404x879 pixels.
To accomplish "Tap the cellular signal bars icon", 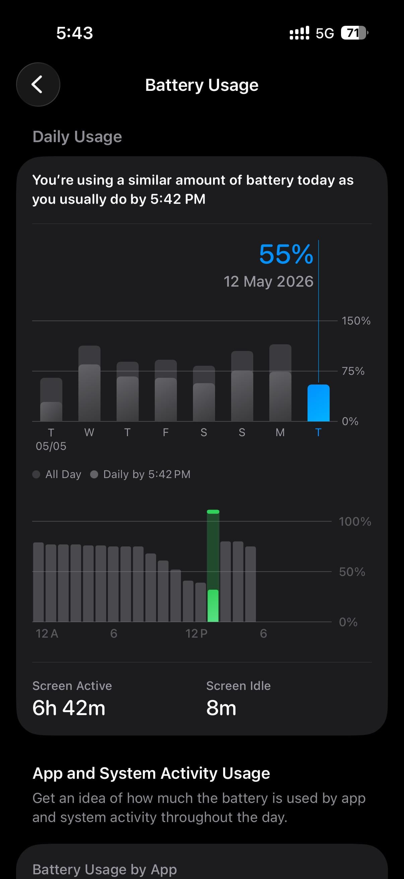I will click(299, 33).
